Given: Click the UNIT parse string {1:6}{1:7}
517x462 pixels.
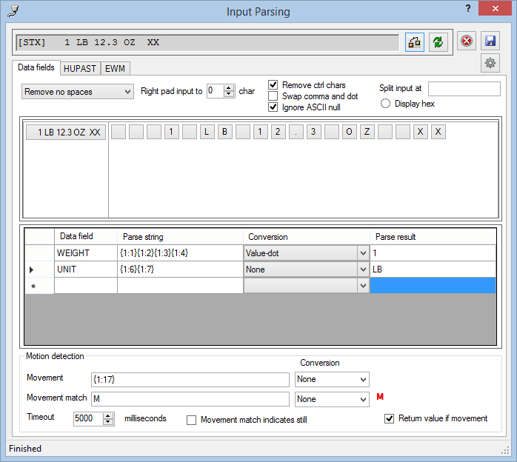Looking at the screenshot, I should coord(180,269).
